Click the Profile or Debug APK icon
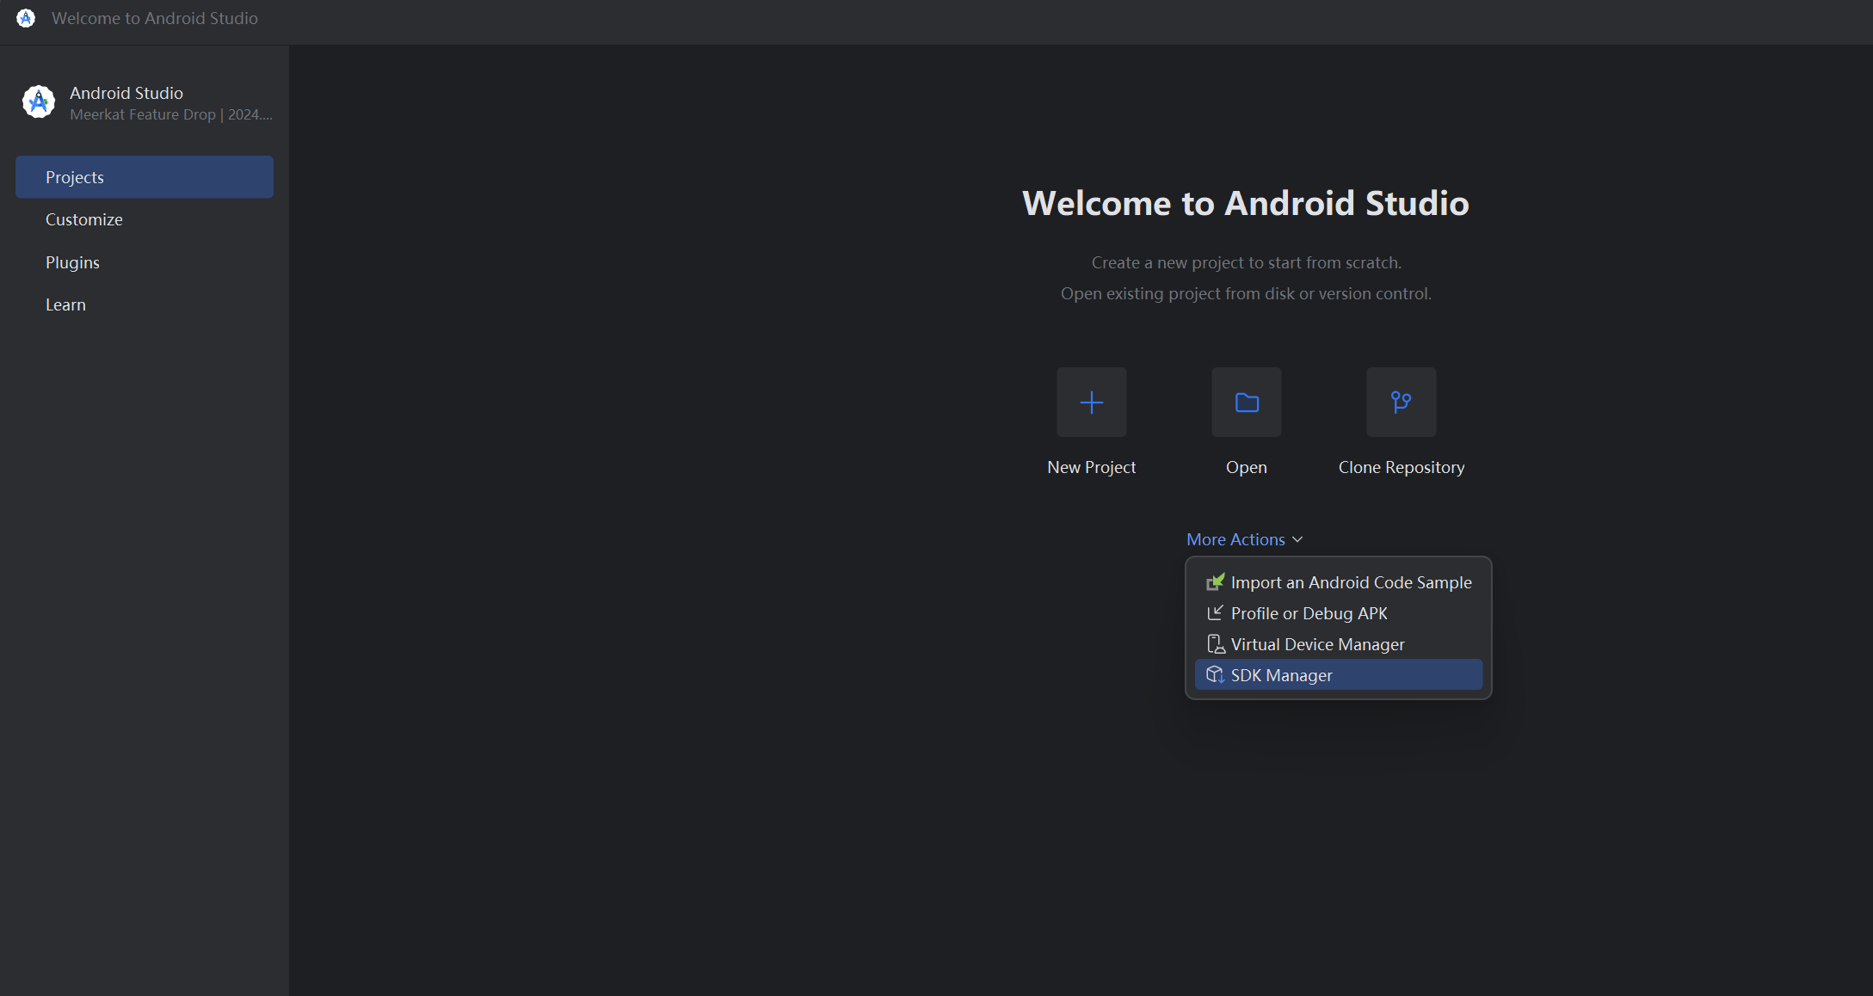The width and height of the screenshot is (1873, 996). coord(1215,613)
